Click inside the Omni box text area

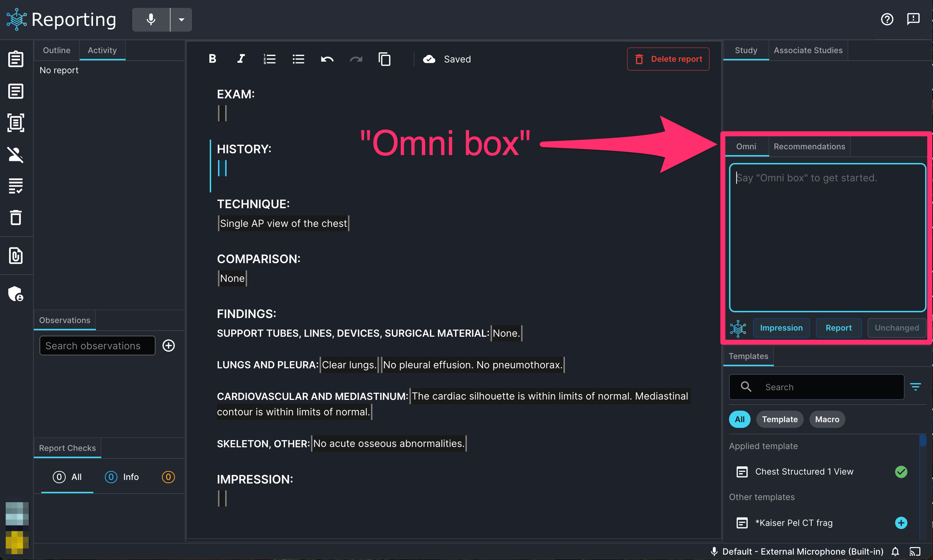827,237
